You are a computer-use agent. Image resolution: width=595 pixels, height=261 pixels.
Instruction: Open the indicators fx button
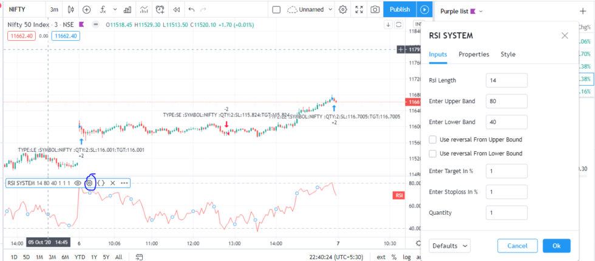tap(105, 10)
